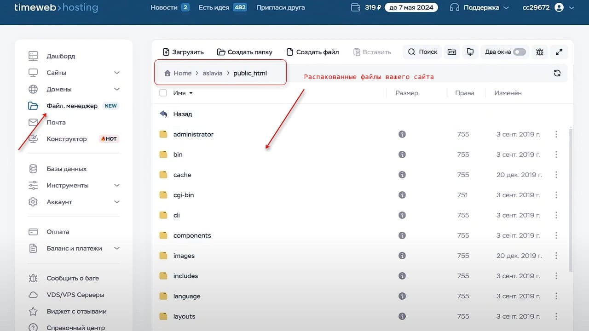This screenshot has width=589, height=331.
Task: Open Конструктор in sidebar
Action: (67, 139)
